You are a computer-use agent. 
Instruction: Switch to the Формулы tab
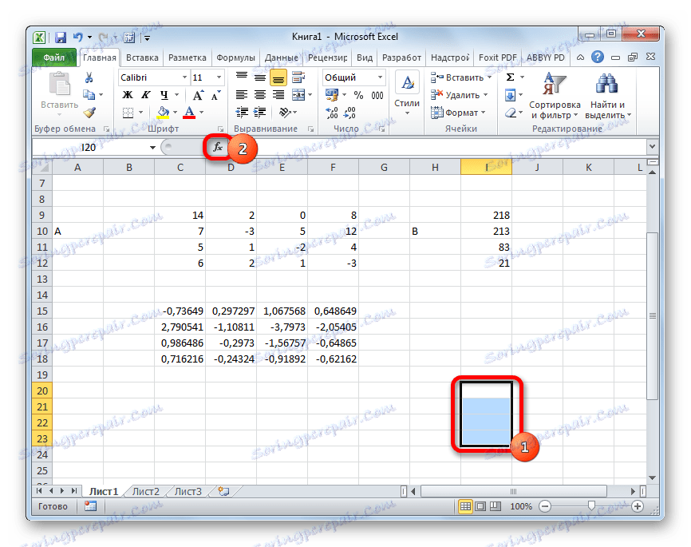(235, 57)
